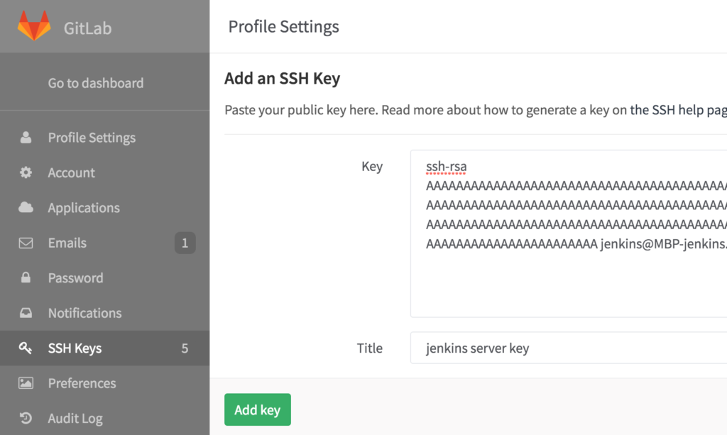Click the Preferences image icon
Screen dimensions: 727x435
(26, 383)
